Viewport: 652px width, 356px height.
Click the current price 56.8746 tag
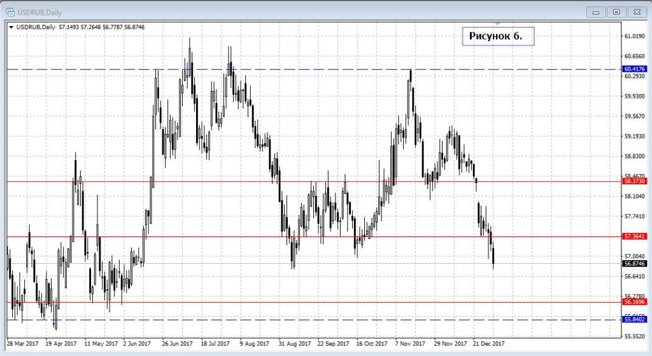(x=635, y=264)
